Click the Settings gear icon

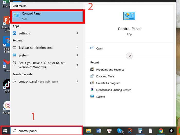point(14,33)
